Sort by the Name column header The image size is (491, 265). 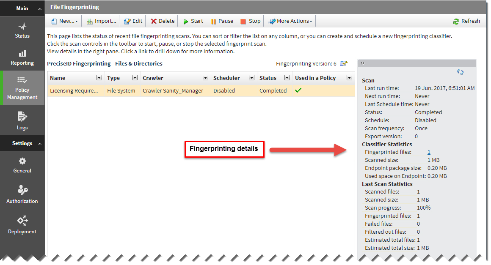(x=58, y=78)
